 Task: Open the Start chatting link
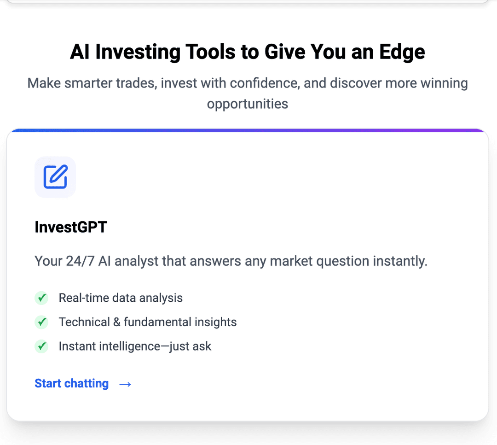(x=72, y=384)
